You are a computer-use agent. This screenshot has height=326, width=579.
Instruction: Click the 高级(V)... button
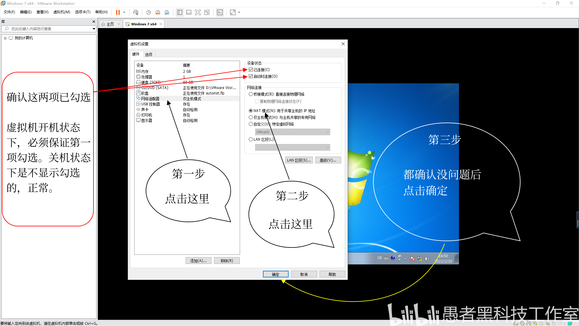(328, 160)
